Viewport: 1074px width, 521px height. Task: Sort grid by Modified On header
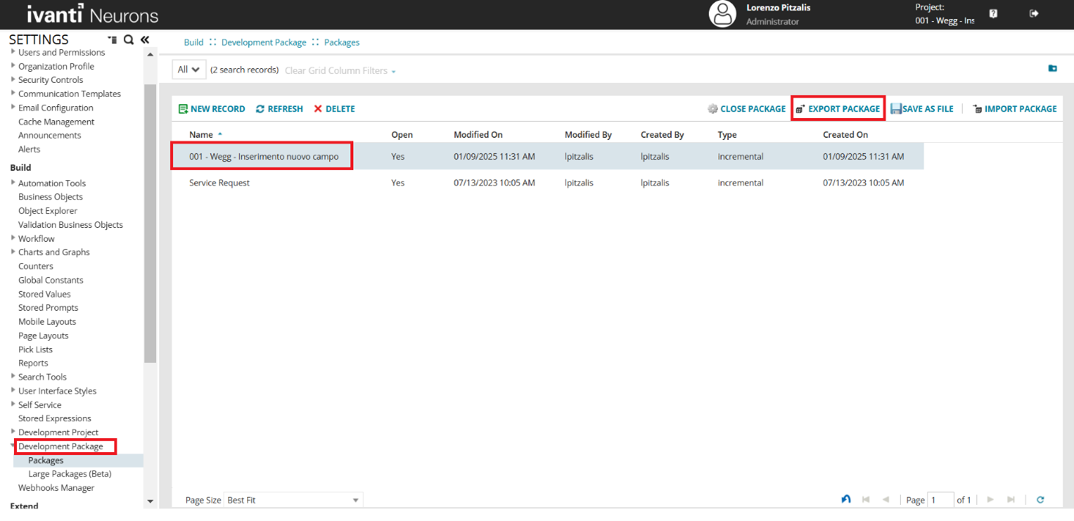pos(478,135)
